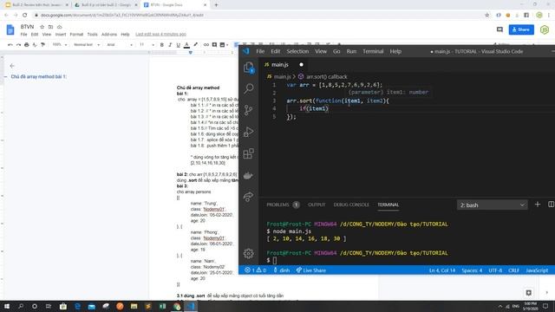Open the Normal text style dropdown

tap(87, 45)
